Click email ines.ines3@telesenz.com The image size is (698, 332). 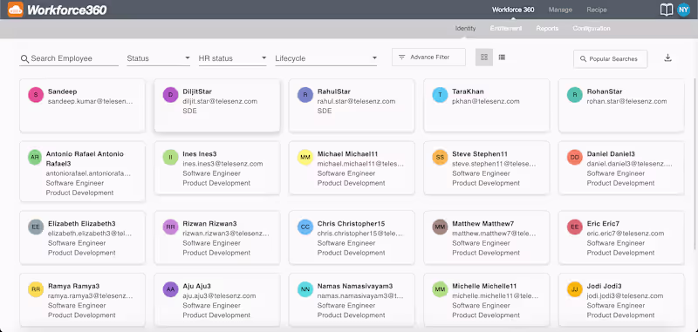[x=222, y=164]
